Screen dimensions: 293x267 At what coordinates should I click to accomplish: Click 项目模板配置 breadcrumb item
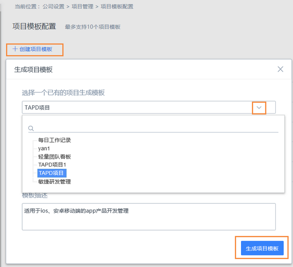click(x=117, y=7)
